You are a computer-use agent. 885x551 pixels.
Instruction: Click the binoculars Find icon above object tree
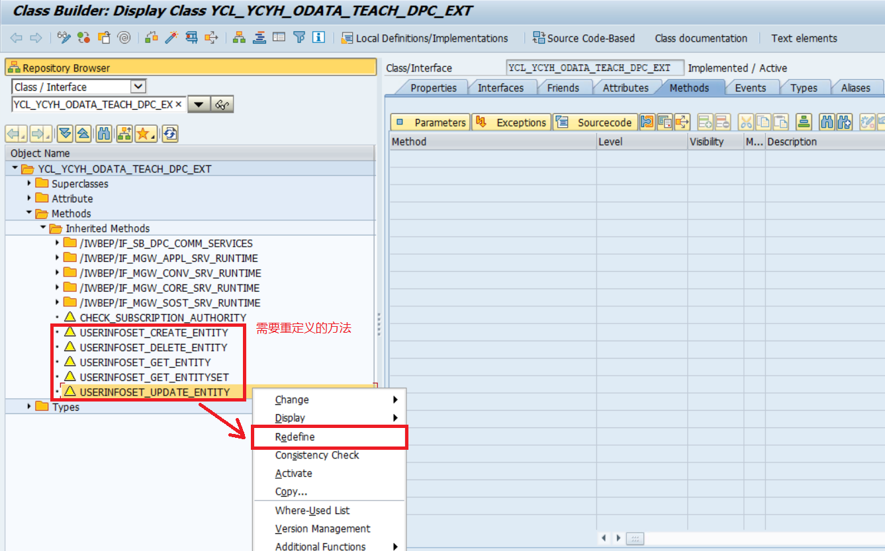click(x=103, y=134)
